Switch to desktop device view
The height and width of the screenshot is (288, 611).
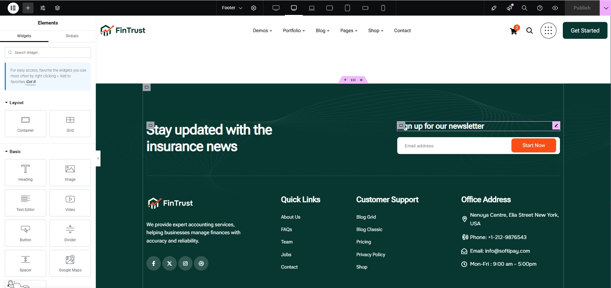click(x=276, y=8)
